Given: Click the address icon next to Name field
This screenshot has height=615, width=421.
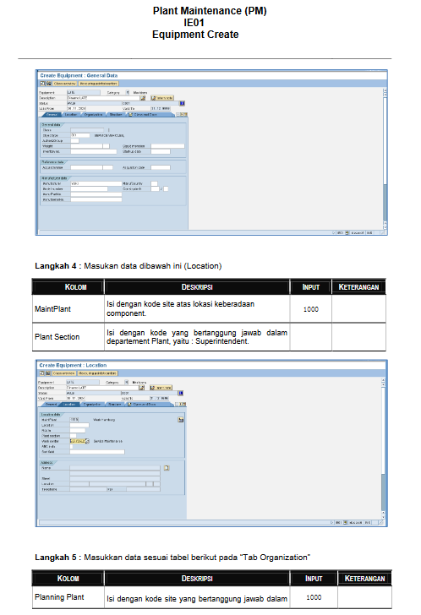Looking at the screenshot, I should pyautogui.click(x=167, y=468).
